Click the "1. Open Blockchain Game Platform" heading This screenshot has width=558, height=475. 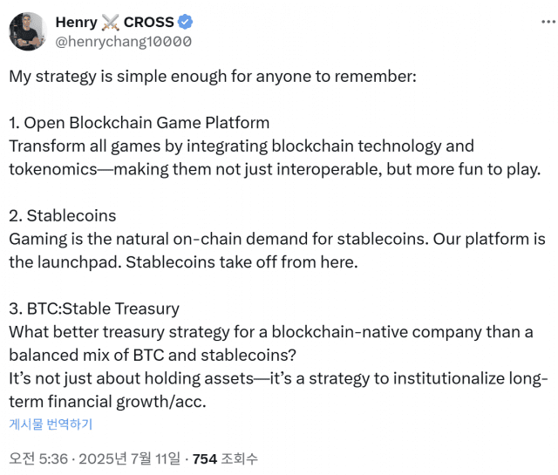point(139,123)
